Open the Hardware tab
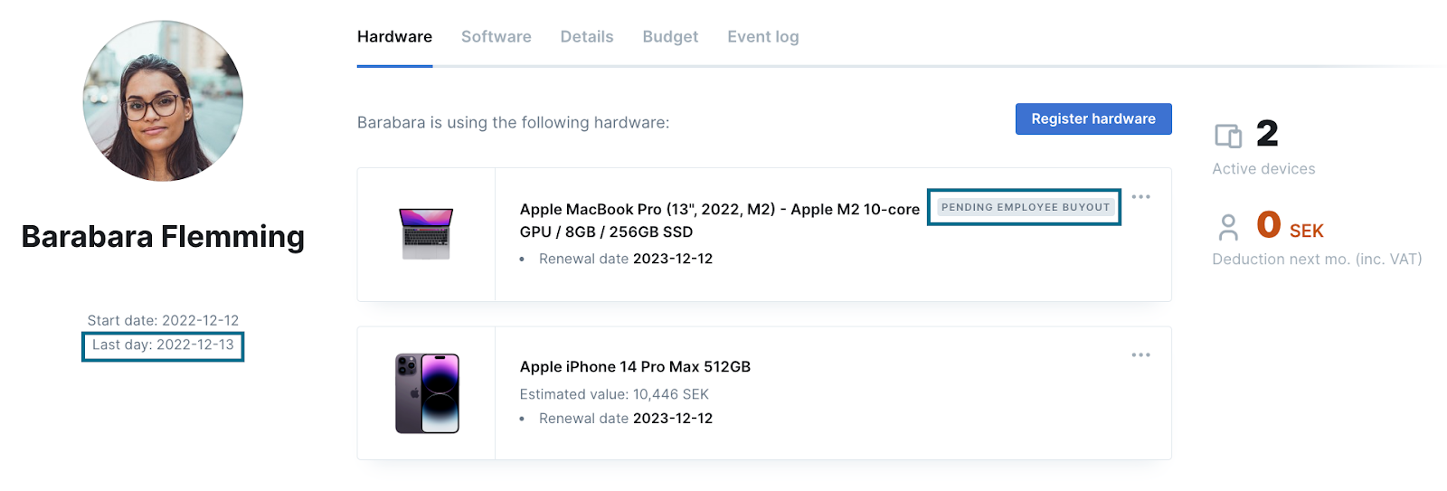This screenshot has width=1447, height=491. [x=394, y=37]
